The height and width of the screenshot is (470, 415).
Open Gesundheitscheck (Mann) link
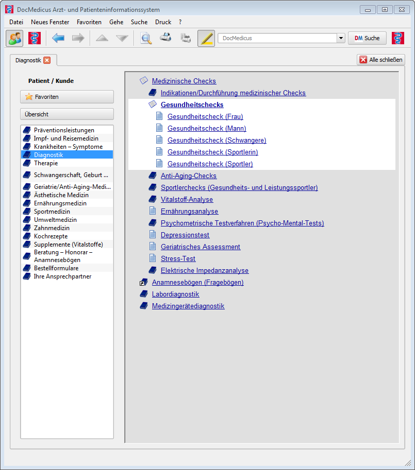pyautogui.click(x=207, y=128)
